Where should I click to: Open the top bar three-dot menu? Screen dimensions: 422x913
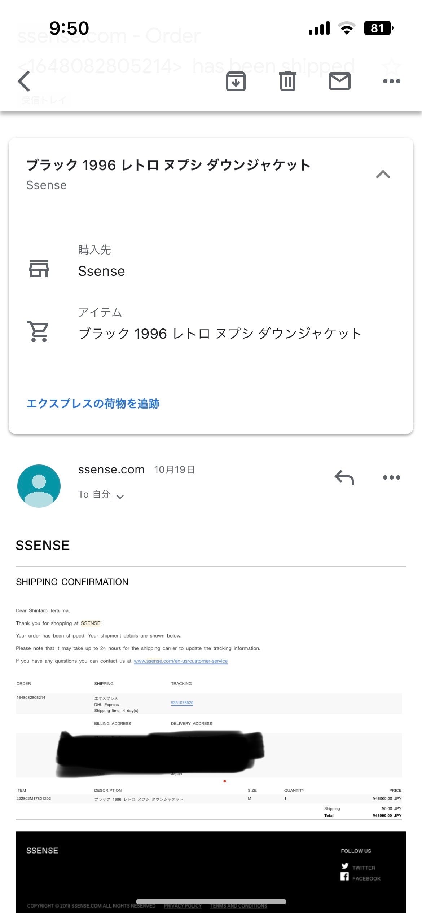(x=392, y=81)
